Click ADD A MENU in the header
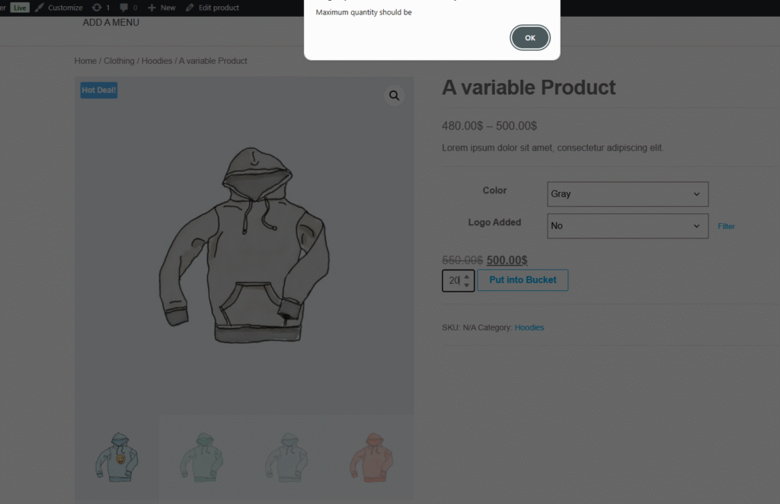This screenshot has width=780, height=504. [111, 23]
